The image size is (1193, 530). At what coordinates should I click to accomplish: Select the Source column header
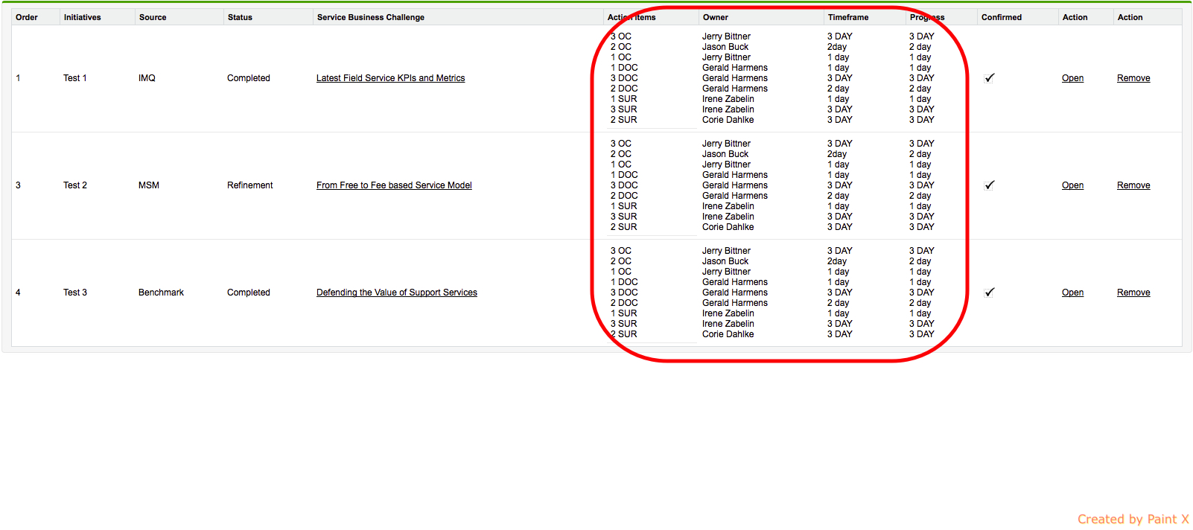pyautogui.click(x=153, y=17)
